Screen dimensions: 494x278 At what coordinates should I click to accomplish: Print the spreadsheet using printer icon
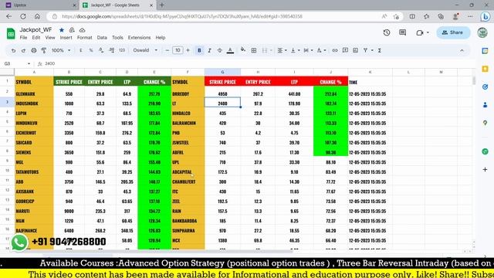34,50
